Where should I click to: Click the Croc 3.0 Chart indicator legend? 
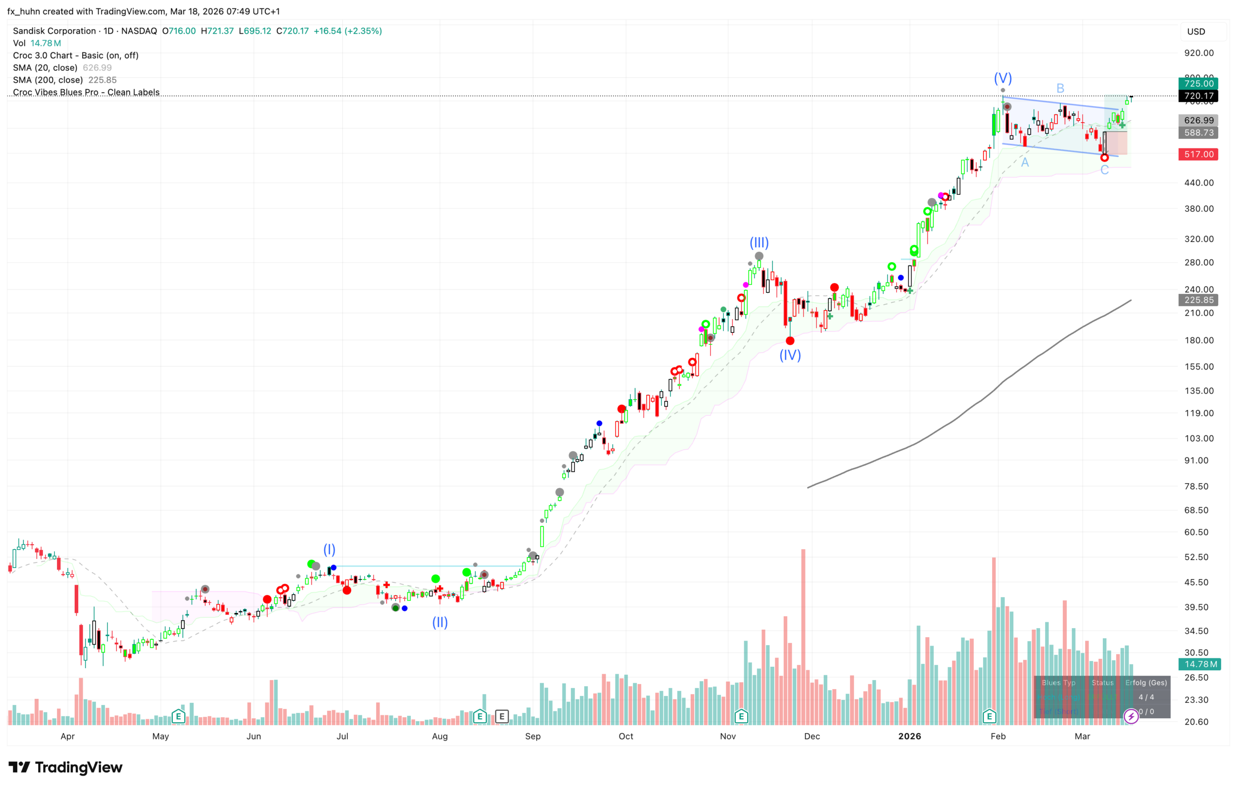[x=76, y=55]
